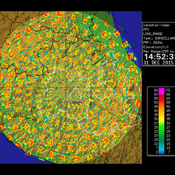Pick the blue band at the scale bottom
This screenshot has width=175, height=175.
(x=161, y=153)
